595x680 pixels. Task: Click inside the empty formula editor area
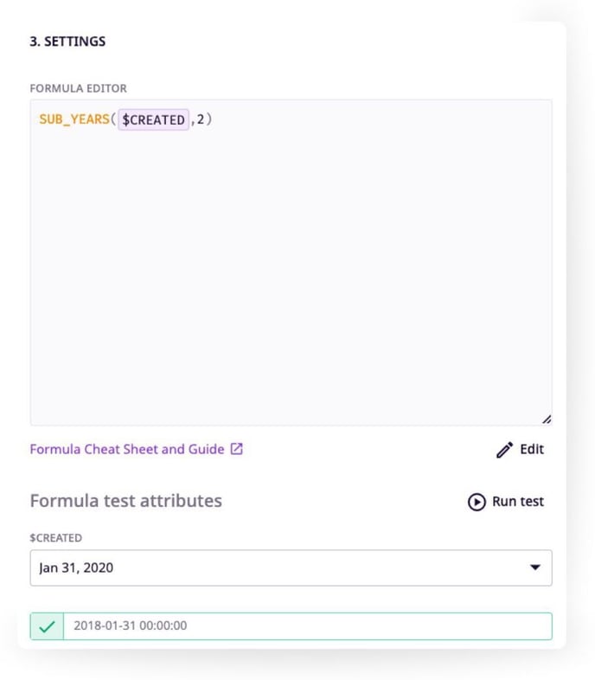point(291,277)
